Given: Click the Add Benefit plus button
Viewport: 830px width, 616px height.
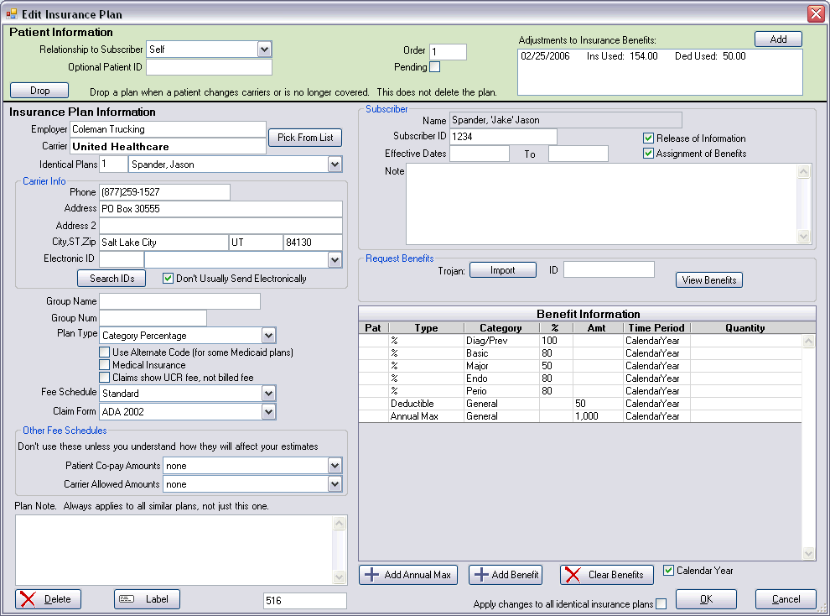Looking at the screenshot, I should tap(506, 575).
